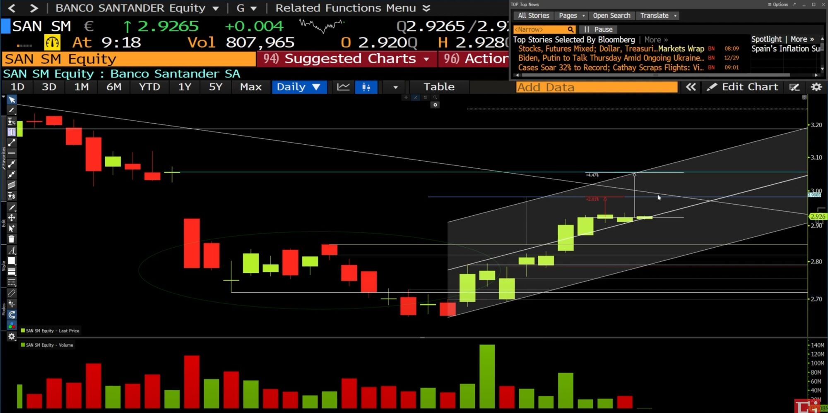Open the dashed line style tool
Image resolution: width=828 pixels, height=413 pixels.
point(12,282)
